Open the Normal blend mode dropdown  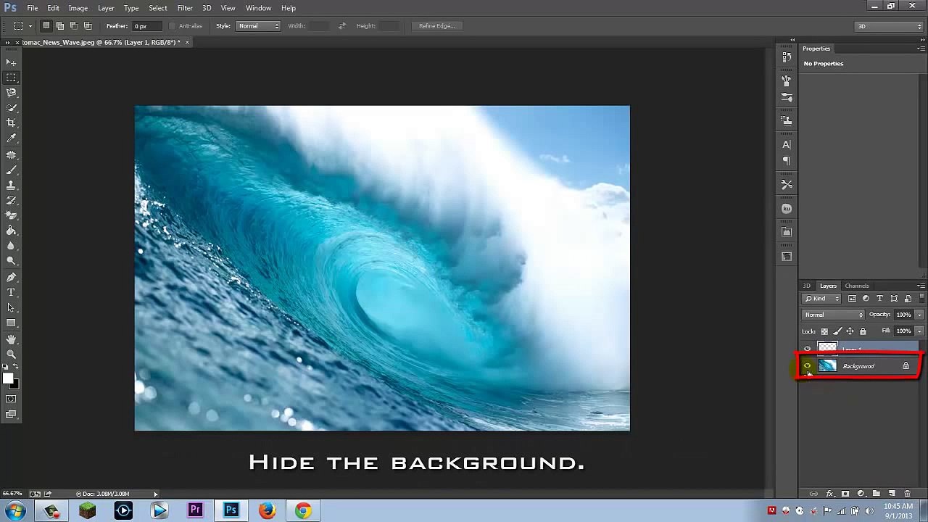pyautogui.click(x=833, y=315)
